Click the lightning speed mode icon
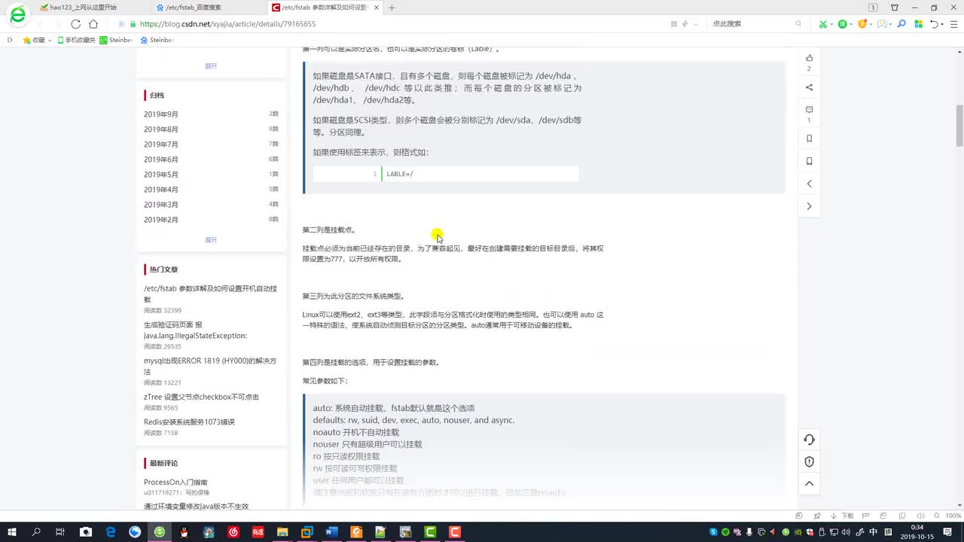Image resolution: width=964 pixels, height=542 pixels. click(x=685, y=24)
